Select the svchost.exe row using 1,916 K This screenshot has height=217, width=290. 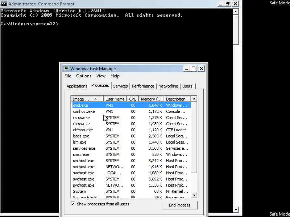coord(131,167)
